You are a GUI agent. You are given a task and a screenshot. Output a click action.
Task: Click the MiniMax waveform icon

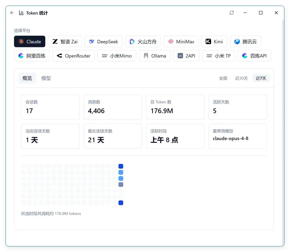click(x=171, y=41)
